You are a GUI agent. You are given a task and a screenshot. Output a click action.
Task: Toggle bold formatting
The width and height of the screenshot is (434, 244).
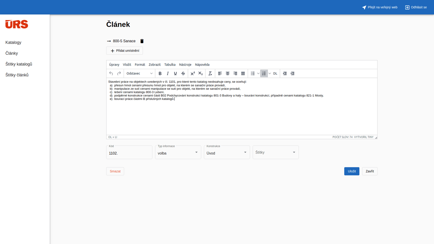(160, 73)
